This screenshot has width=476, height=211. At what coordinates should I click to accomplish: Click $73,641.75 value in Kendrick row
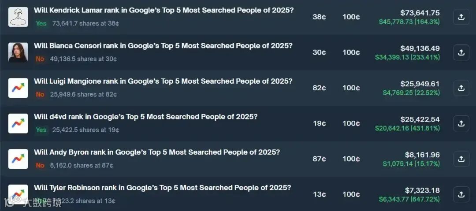[x=420, y=13]
